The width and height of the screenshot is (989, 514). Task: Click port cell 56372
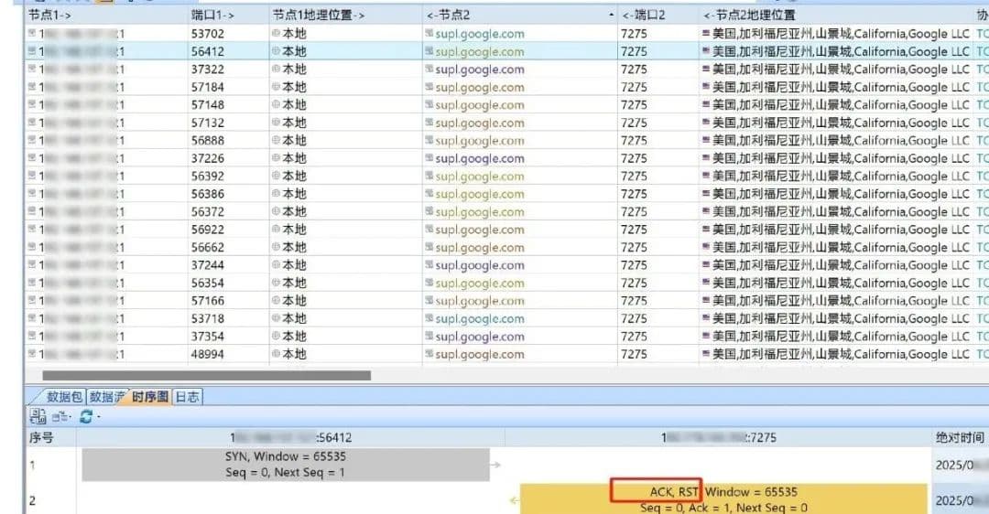208,211
